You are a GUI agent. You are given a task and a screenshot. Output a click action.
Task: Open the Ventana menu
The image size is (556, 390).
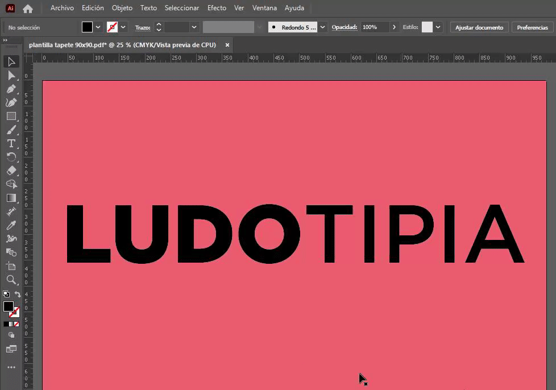[264, 8]
